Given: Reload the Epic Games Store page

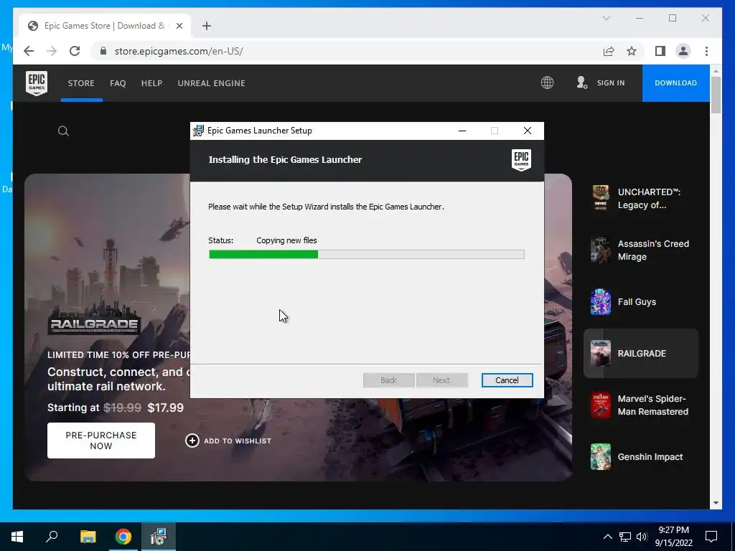Looking at the screenshot, I should pos(75,51).
